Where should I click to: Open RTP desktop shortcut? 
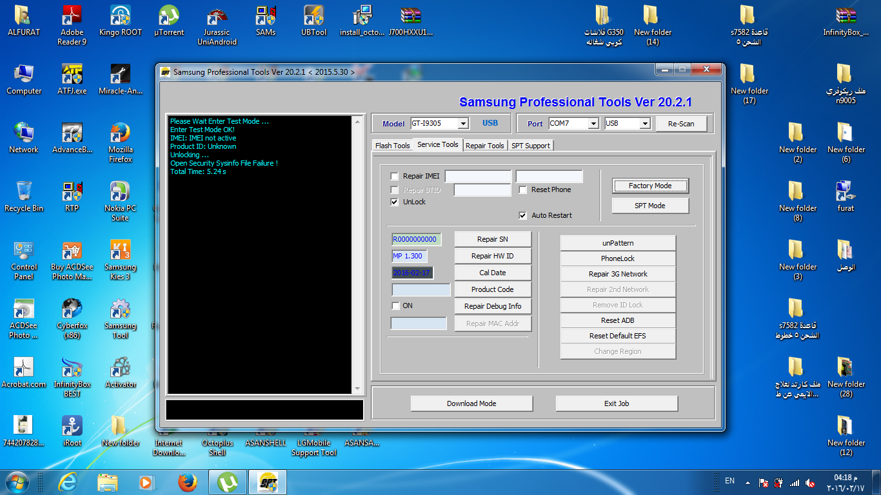72,196
